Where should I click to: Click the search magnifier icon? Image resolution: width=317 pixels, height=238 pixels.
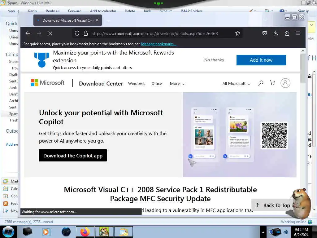click(x=261, y=83)
